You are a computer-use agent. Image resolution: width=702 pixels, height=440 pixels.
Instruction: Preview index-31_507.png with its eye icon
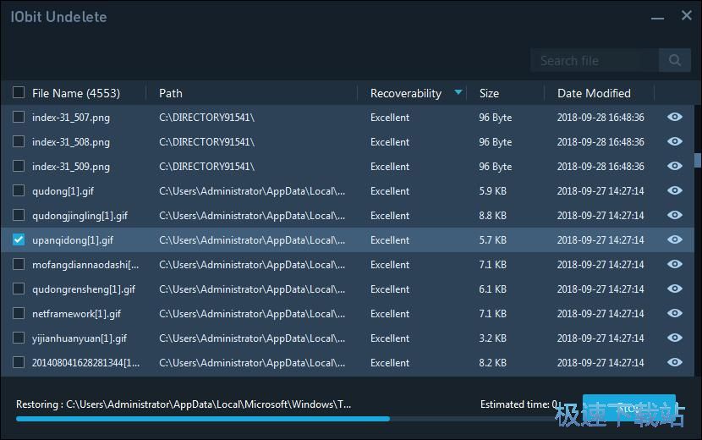point(675,117)
